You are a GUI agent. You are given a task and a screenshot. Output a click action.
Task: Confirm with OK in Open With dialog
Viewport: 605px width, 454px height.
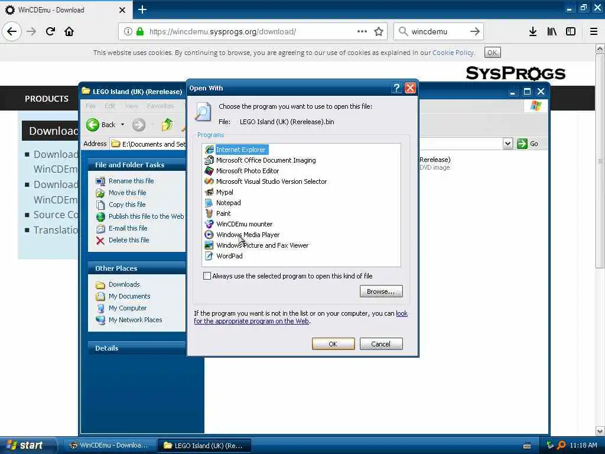333,344
